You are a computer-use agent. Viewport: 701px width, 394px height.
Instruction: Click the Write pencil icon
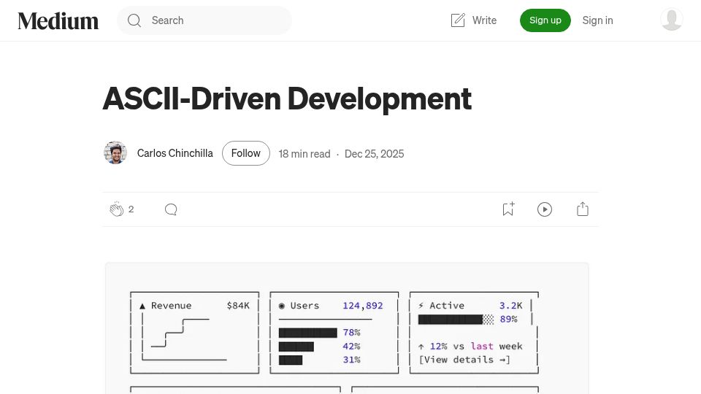coord(458,20)
